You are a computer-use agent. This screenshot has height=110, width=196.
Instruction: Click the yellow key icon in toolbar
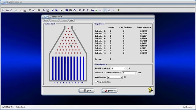point(119,10)
